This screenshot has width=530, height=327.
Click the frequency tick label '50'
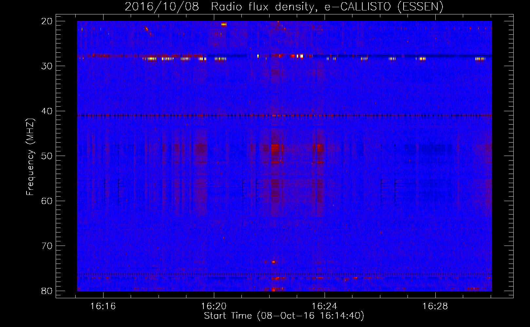(47, 156)
